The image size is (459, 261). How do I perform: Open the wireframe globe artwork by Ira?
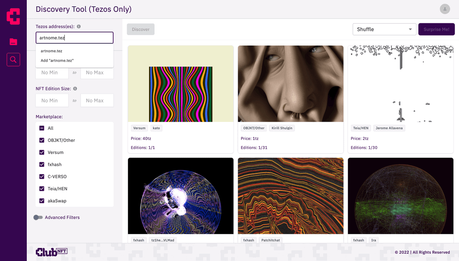(x=400, y=196)
